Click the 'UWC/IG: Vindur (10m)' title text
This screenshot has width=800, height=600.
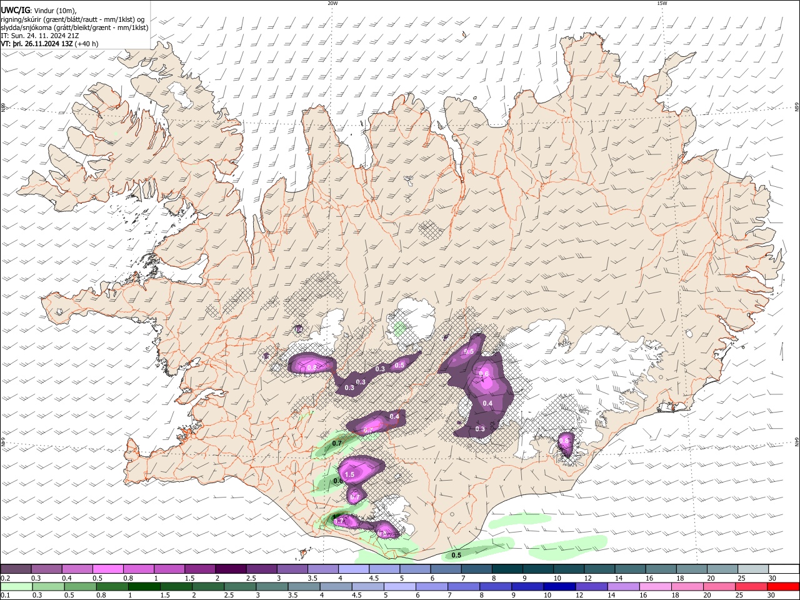39,11
